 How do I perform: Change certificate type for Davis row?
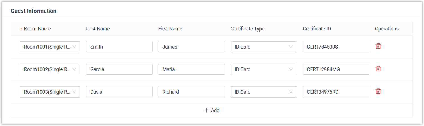[x=264, y=92]
